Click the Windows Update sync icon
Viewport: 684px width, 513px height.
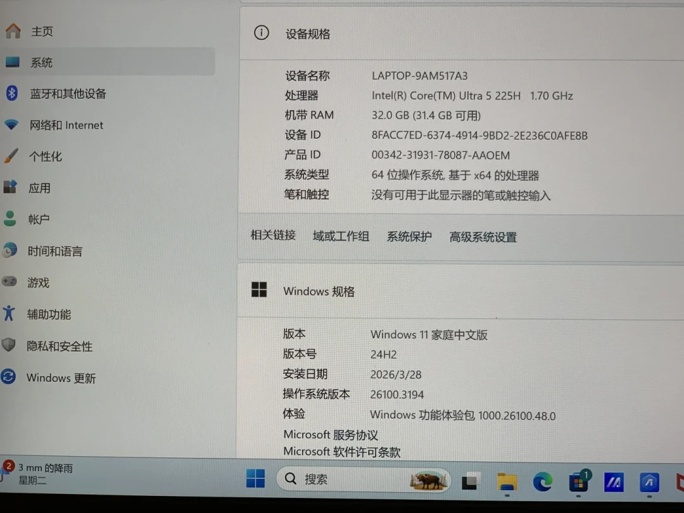coord(8,376)
